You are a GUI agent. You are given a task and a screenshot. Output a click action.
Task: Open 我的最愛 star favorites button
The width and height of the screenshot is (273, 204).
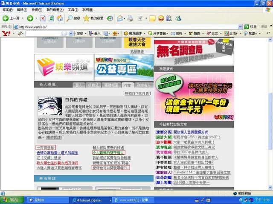click(93, 18)
